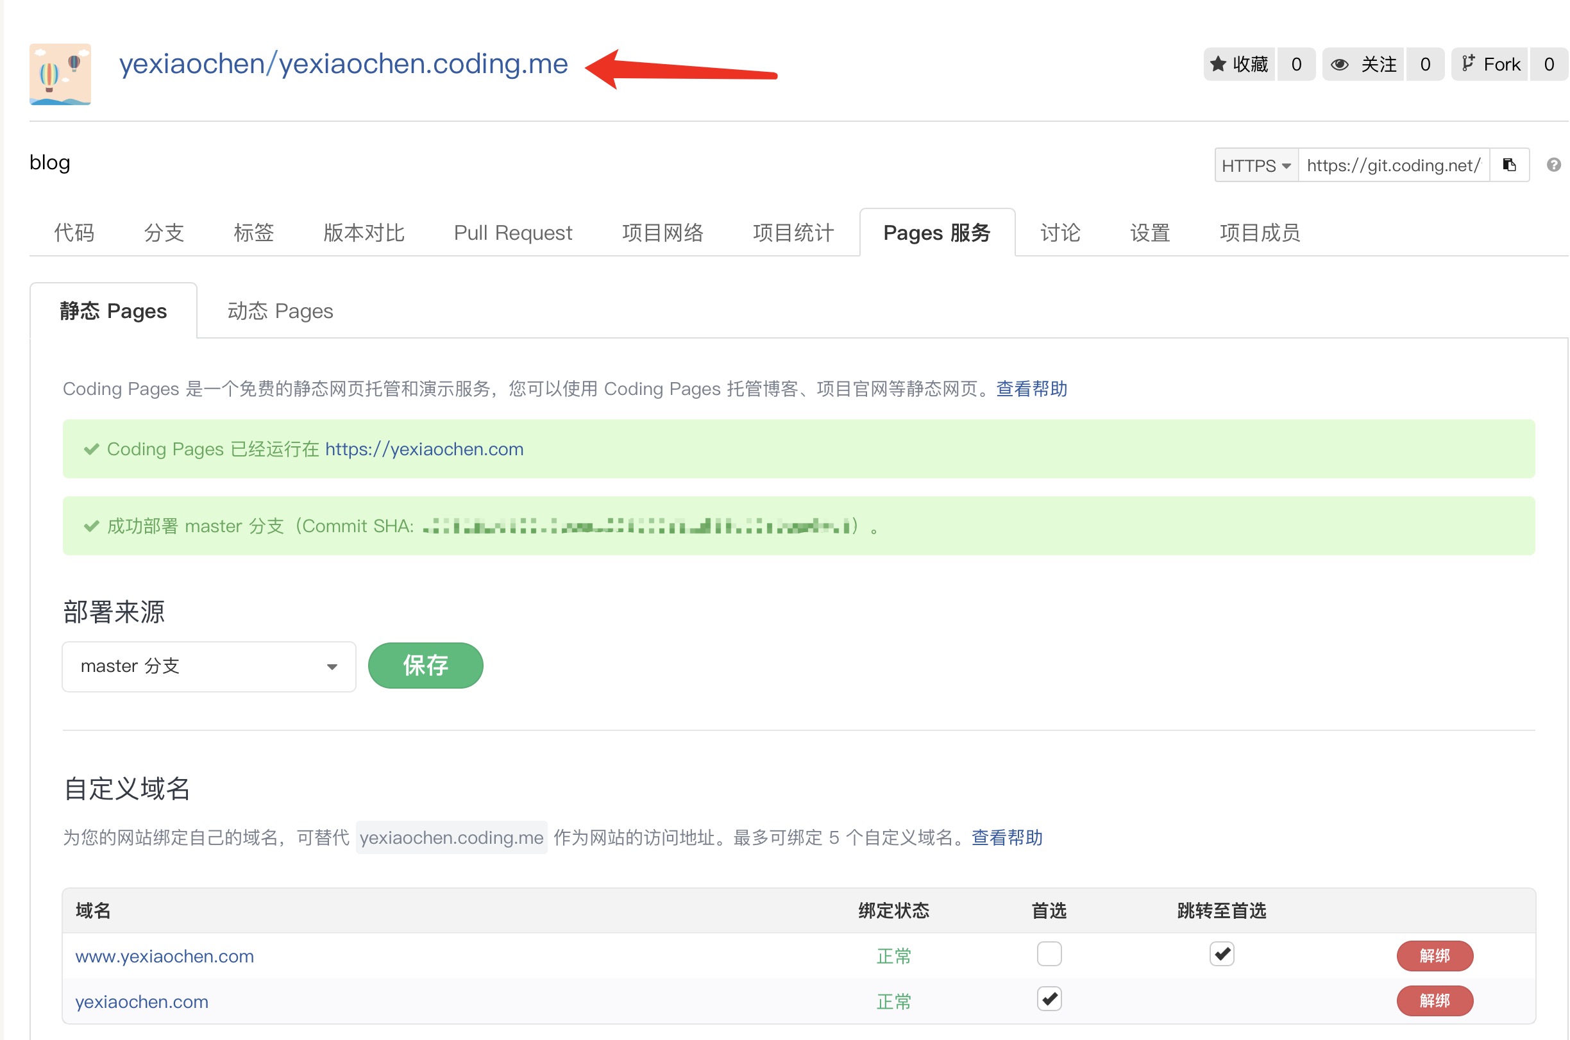1570x1040 pixels.
Task: Click the 收藏 count showing 0
Action: 1296,64
